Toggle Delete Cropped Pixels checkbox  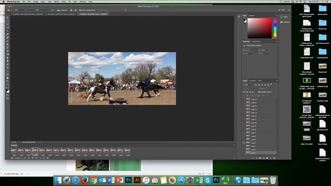pyautogui.click(x=80, y=10)
